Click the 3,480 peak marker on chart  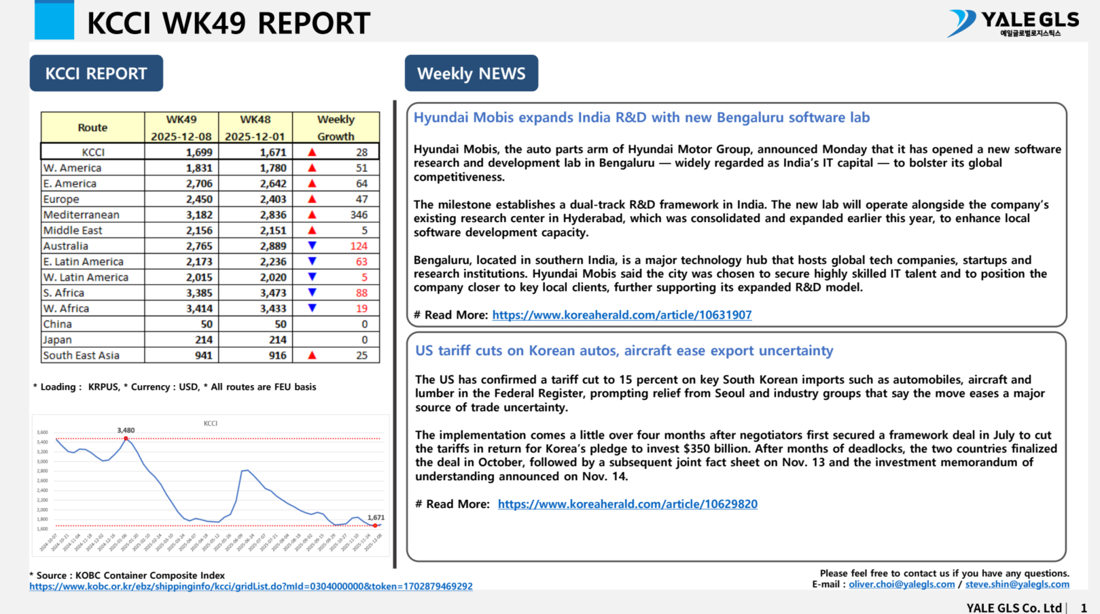(x=126, y=439)
